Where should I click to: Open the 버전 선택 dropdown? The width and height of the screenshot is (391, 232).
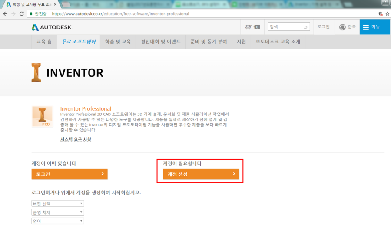58,204
